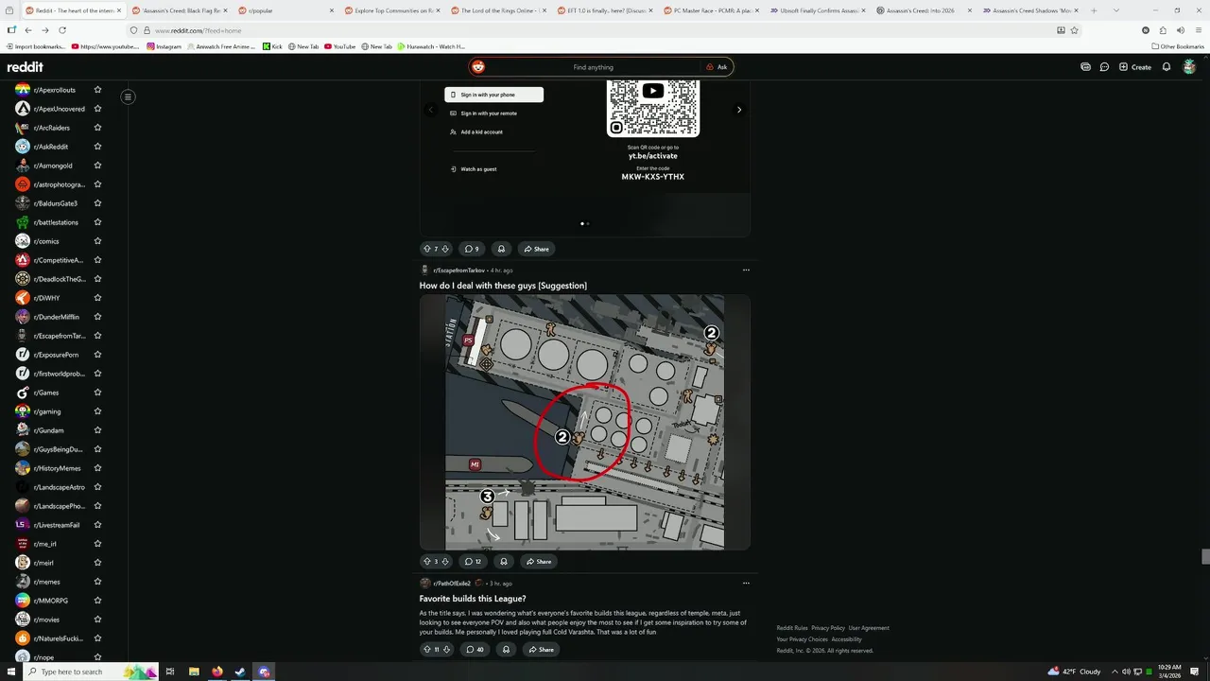Viewport: 1210px width, 681px height.
Task: Open r/battlestations community
Action: pyautogui.click(x=56, y=222)
